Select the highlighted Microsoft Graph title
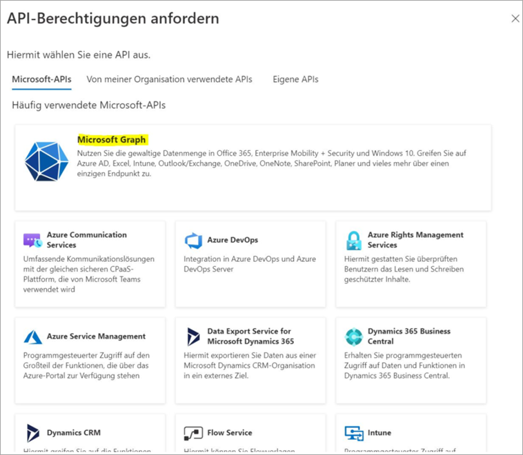Image resolution: width=523 pixels, height=455 pixels. (x=112, y=139)
